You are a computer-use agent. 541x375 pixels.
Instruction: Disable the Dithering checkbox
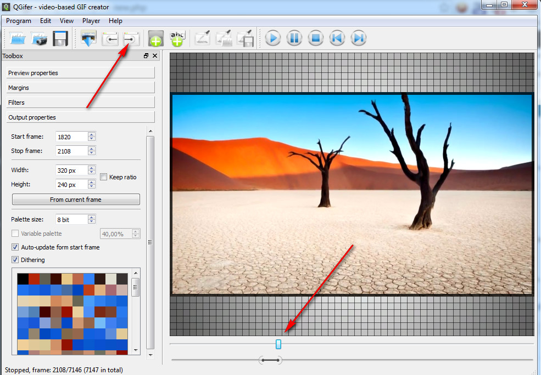[x=15, y=260]
